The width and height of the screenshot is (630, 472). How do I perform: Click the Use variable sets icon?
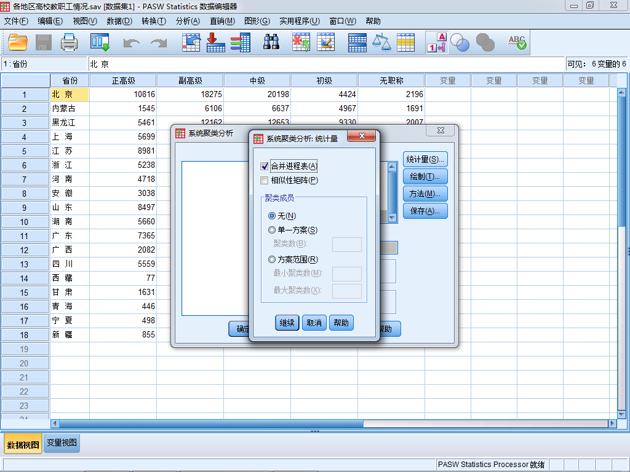[x=460, y=42]
